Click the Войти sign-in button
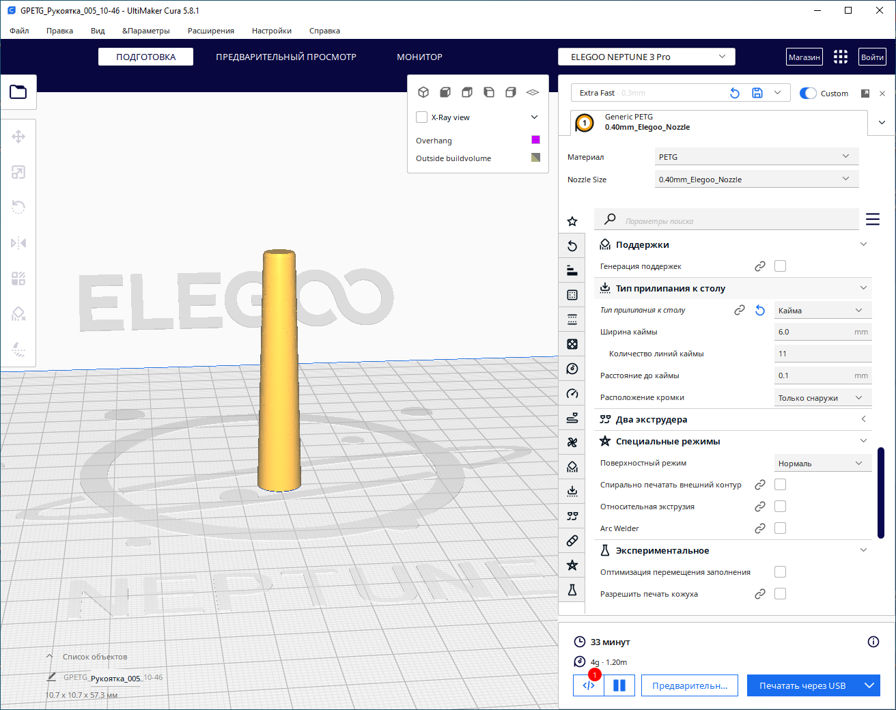 (872, 57)
